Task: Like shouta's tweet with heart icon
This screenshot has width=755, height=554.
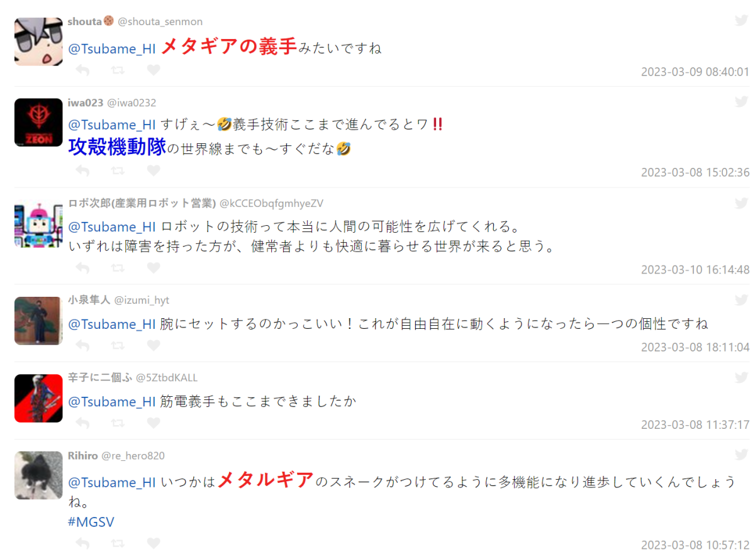Action: click(154, 70)
